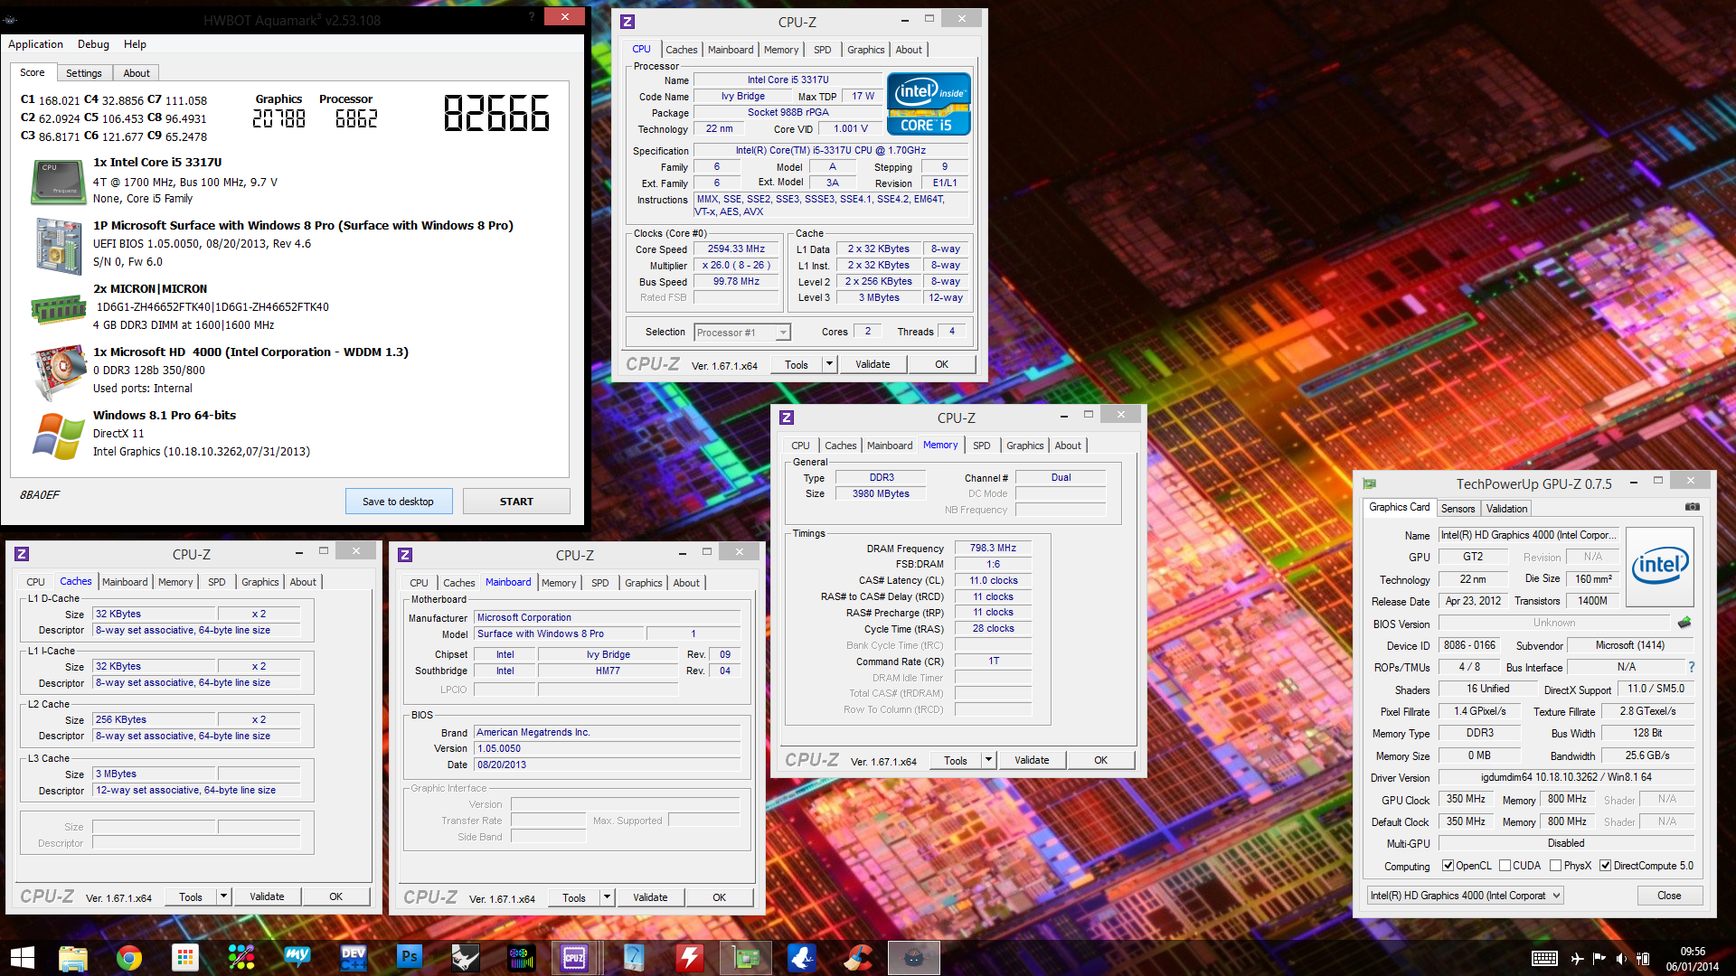Click GPU-Z camera screenshot icon
Screen dimensions: 1736x976
[x=1692, y=507]
